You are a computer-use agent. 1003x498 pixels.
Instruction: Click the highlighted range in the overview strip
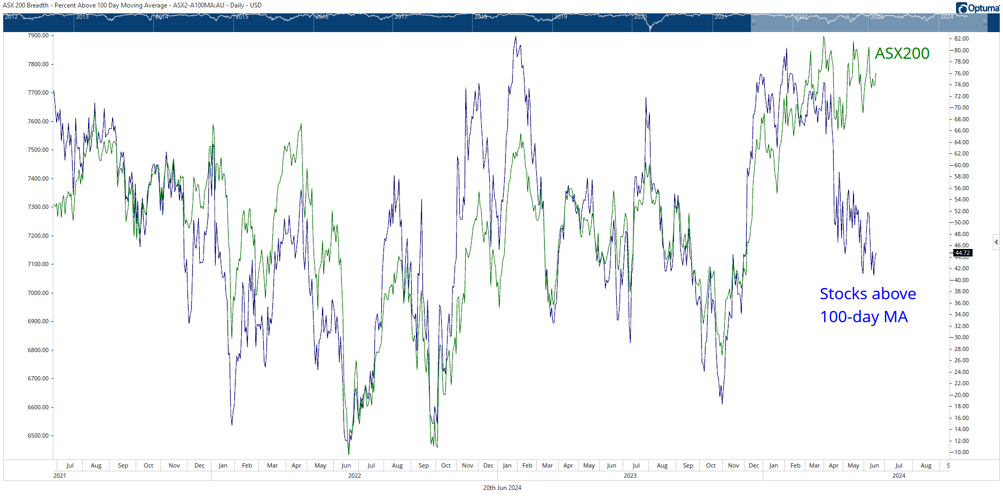868,24
